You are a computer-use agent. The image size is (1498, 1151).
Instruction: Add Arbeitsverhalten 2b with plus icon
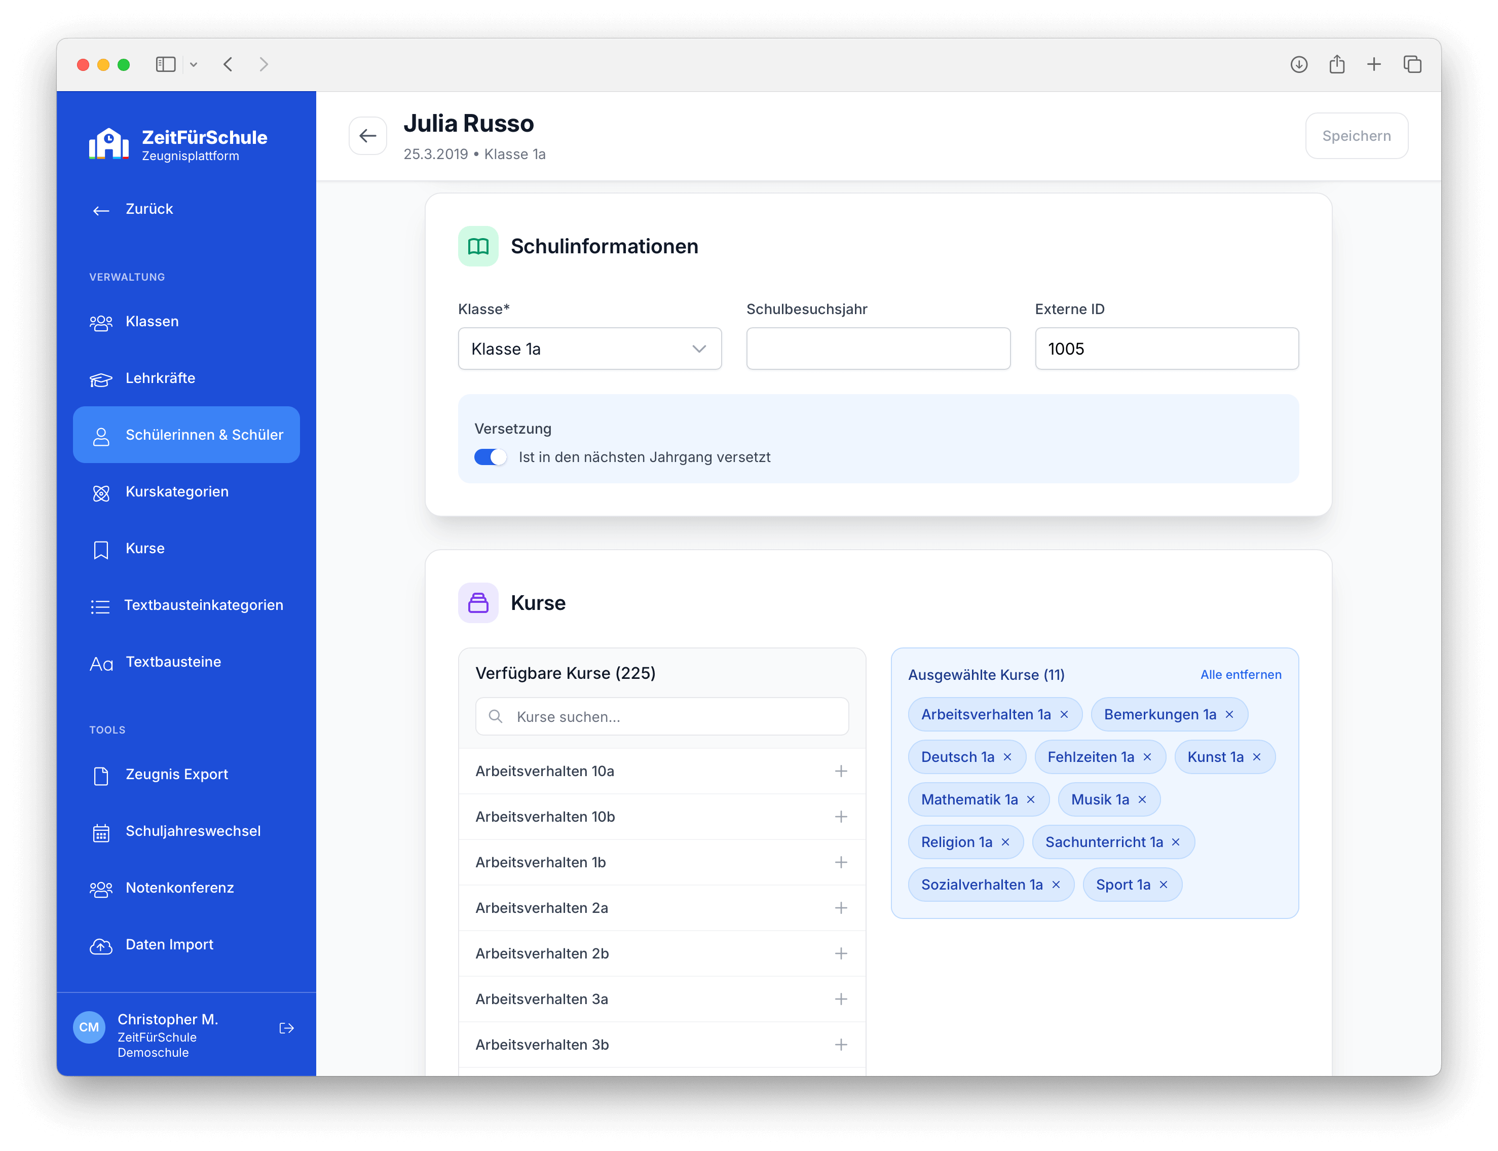tap(841, 953)
